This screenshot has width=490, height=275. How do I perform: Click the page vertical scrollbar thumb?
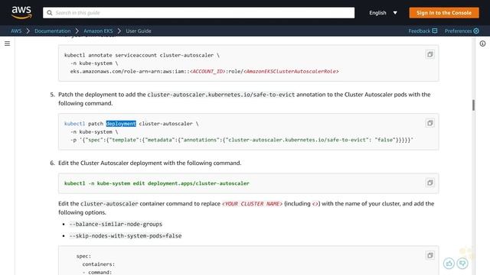[x=473, y=105]
